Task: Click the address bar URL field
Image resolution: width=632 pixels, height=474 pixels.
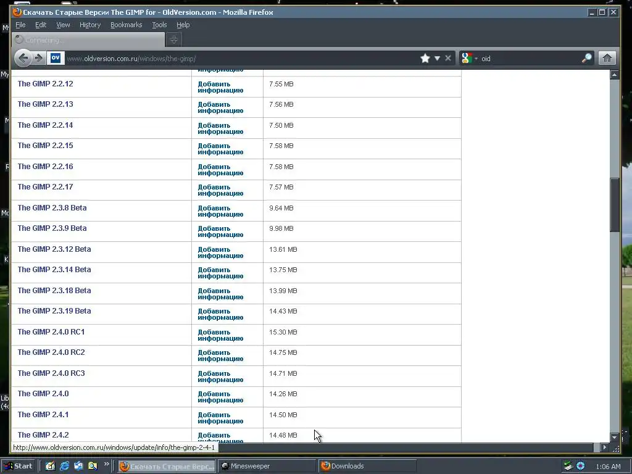Action: click(242, 59)
